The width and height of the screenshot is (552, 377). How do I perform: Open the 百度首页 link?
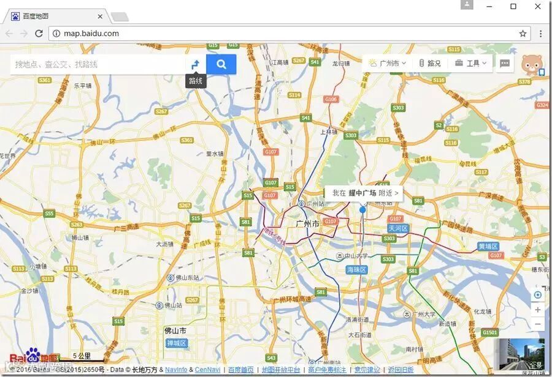[241, 370]
